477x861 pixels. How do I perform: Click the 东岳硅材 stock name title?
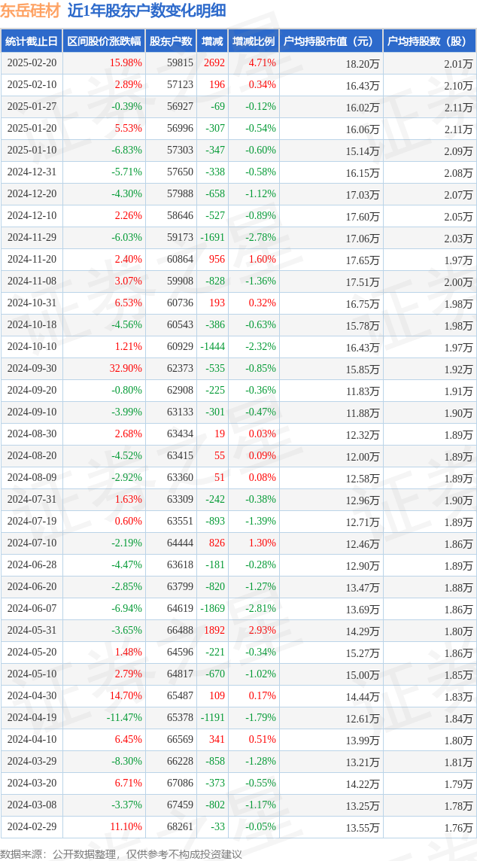(30, 11)
